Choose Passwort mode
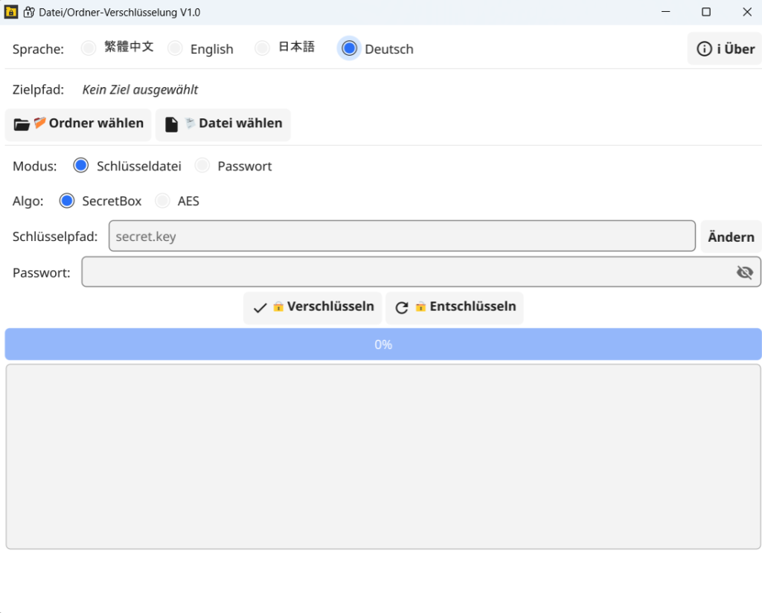762x613 pixels. coord(202,166)
